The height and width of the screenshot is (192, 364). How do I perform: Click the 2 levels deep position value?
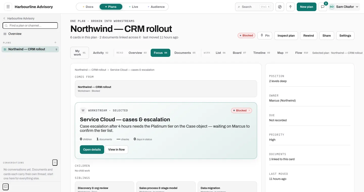(278, 81)
